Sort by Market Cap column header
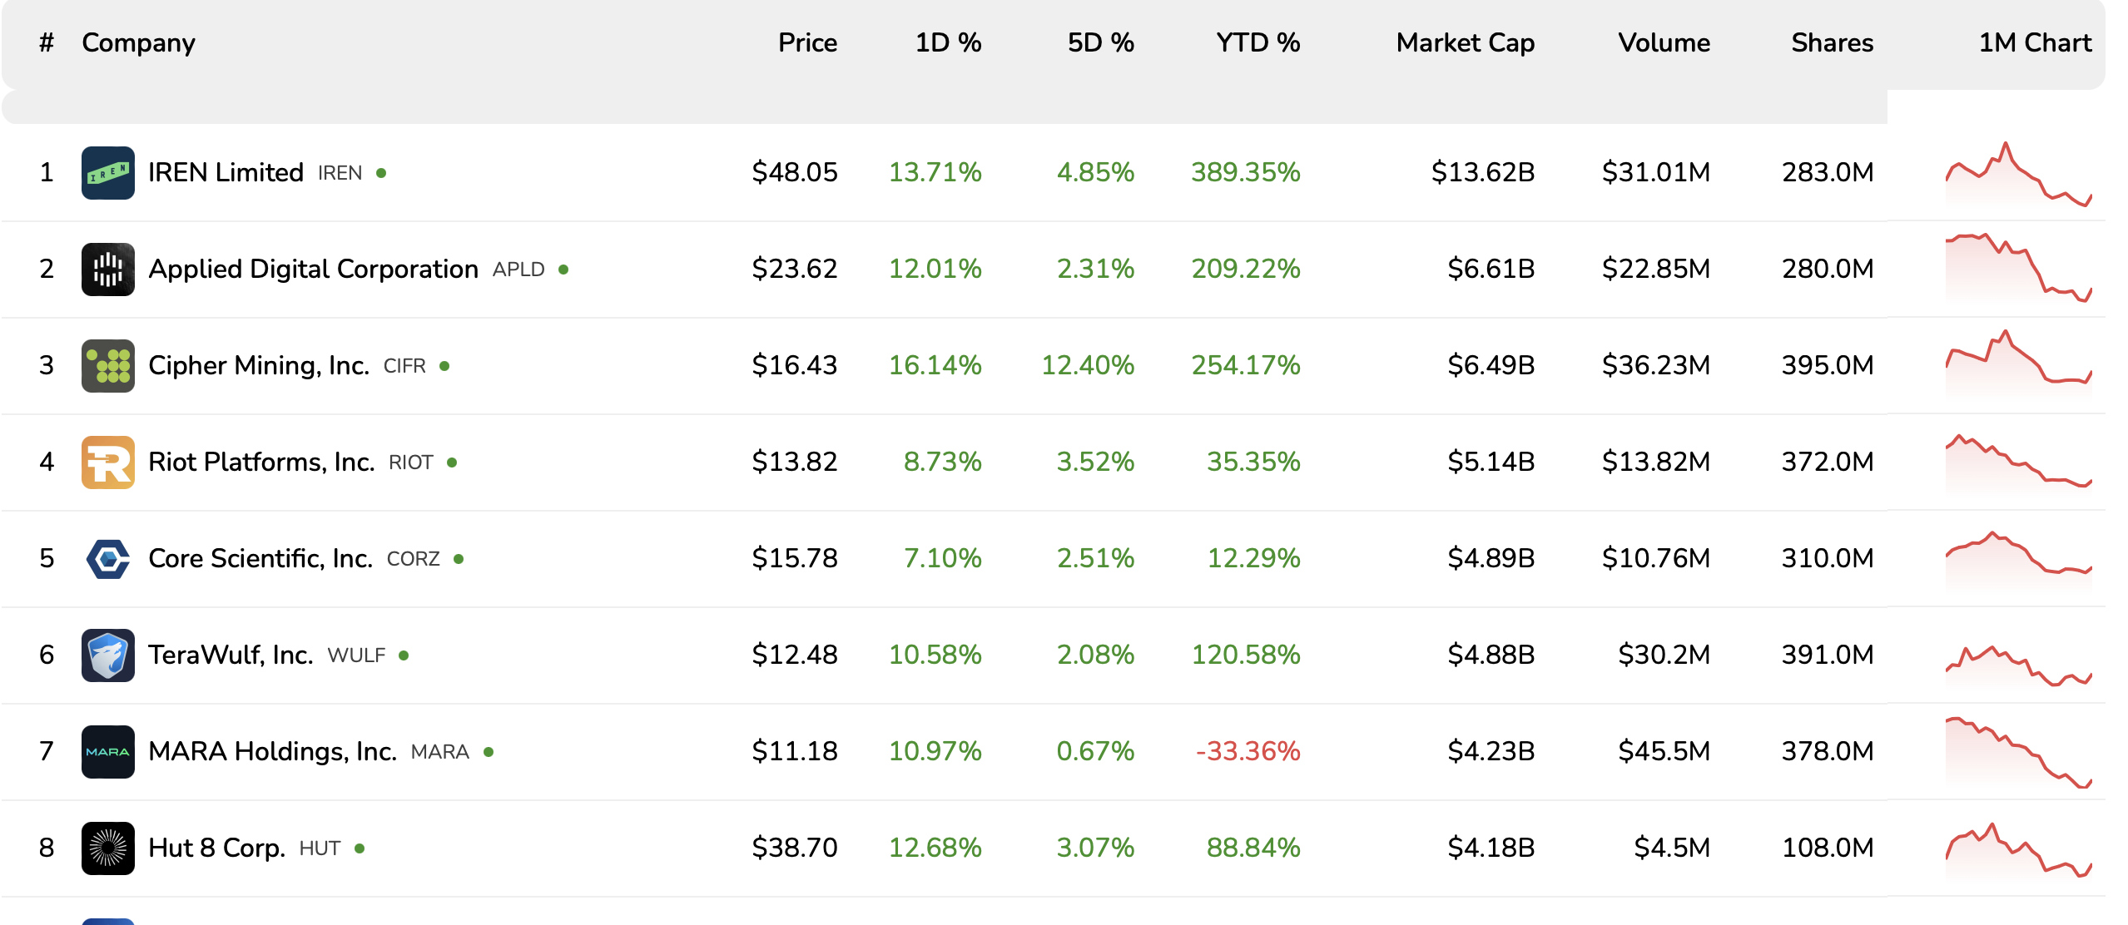 click(1464, 42)
